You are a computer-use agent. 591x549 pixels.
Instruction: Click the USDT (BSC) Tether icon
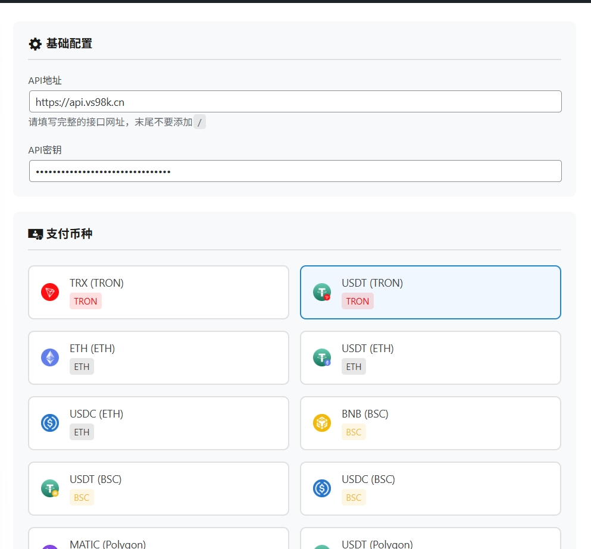click(50, 488)
